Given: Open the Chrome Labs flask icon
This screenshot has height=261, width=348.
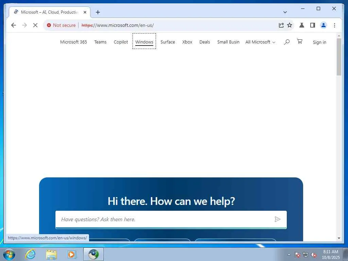Looking at the screenshot, I should pos(302,25).
